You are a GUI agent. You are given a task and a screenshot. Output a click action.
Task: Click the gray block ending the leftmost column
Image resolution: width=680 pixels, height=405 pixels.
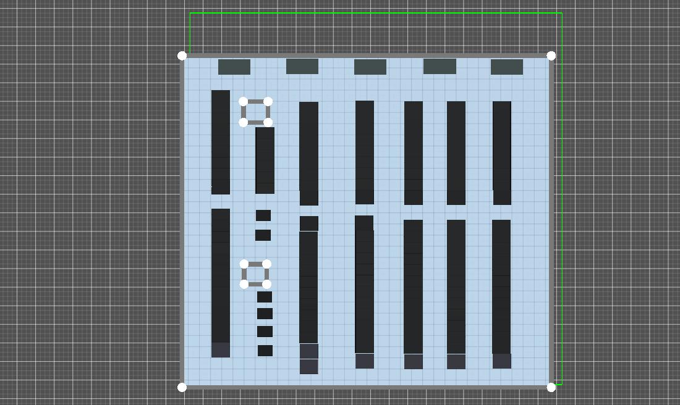tap(221, 350)
